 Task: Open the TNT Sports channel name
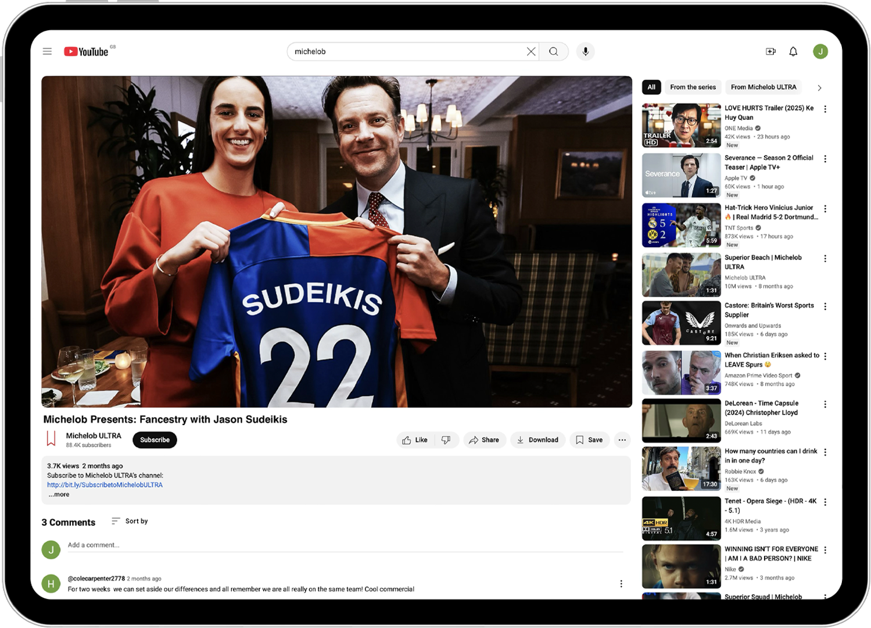click(739, 228)
